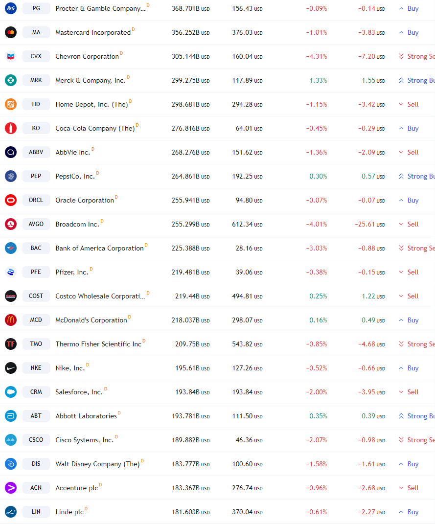Open the AVGO ticker symbol
The image size is (435, 524).
(36, 224)
